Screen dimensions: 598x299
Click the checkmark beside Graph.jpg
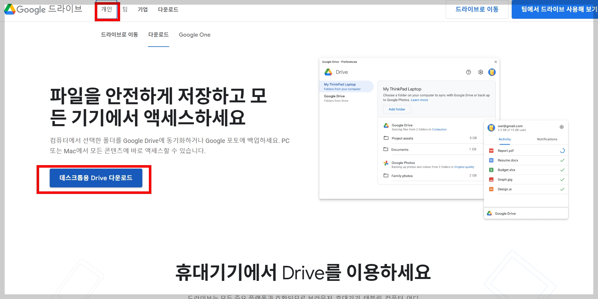click(x=562, y=180)
